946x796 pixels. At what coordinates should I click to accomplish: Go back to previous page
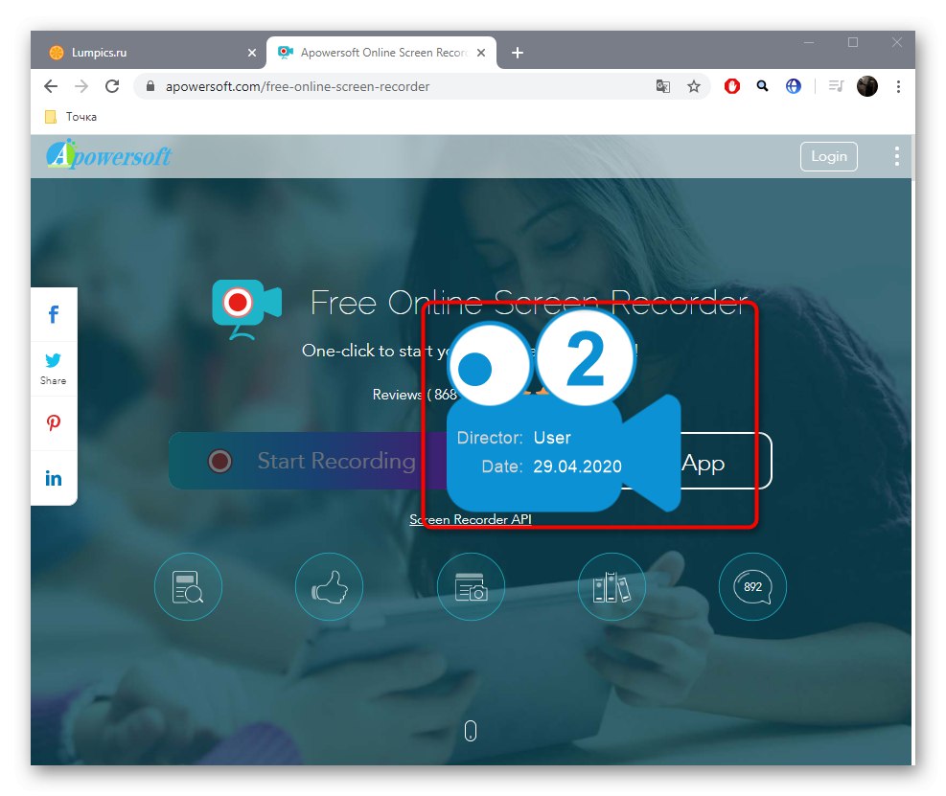(51, 86)
